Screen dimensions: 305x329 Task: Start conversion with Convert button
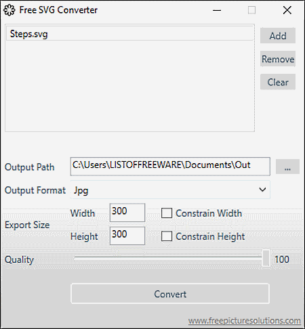170,294
